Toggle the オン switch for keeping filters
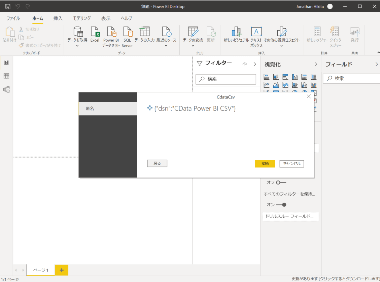 click(281, 205)
